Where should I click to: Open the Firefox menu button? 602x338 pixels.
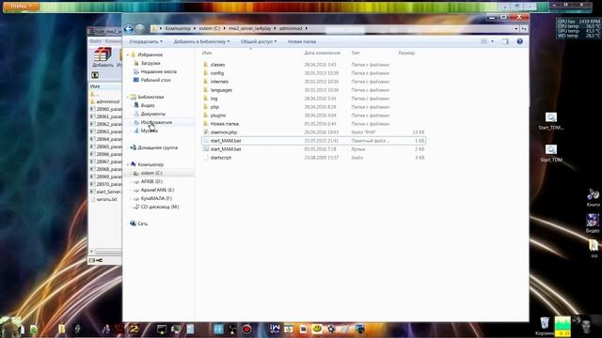click(x=21, y=7)
